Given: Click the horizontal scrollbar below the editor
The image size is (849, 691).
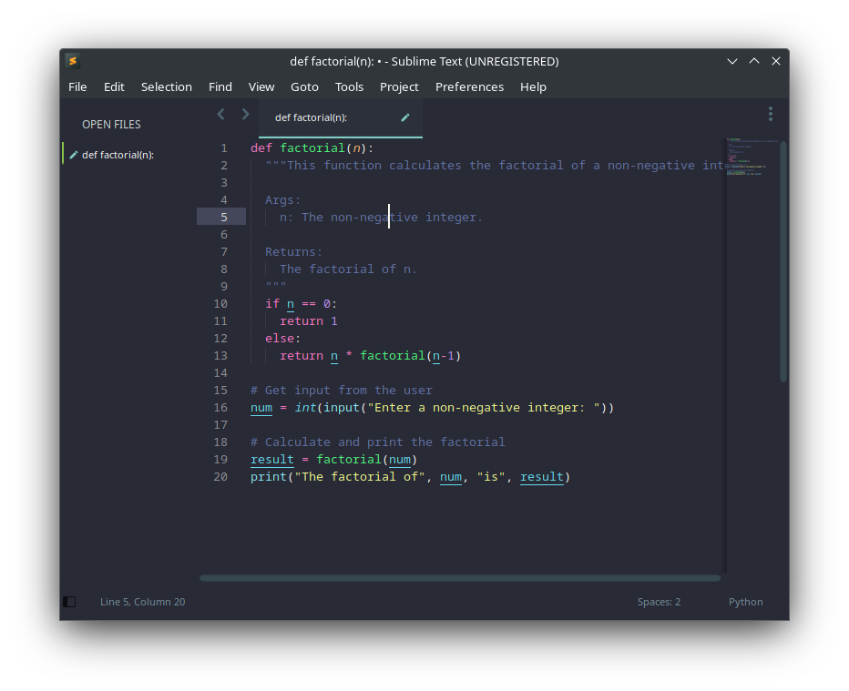Looking at the screenshot, I should tap(460, 577).
